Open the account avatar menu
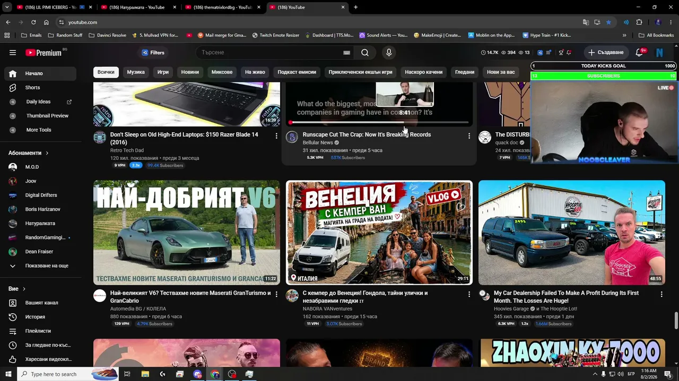The width and height of the screenshot is (679, 381). [660, 52]
